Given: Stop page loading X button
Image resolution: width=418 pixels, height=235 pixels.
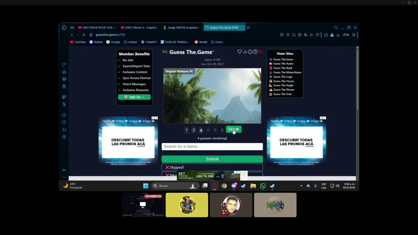Looking at the screenshot, I should pyautogui.click(x=84, y=35).
